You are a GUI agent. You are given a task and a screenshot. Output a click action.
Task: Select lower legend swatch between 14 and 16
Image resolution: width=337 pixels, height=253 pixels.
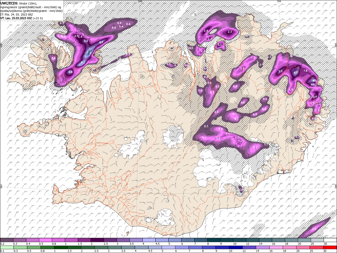[x=262, y=247]
